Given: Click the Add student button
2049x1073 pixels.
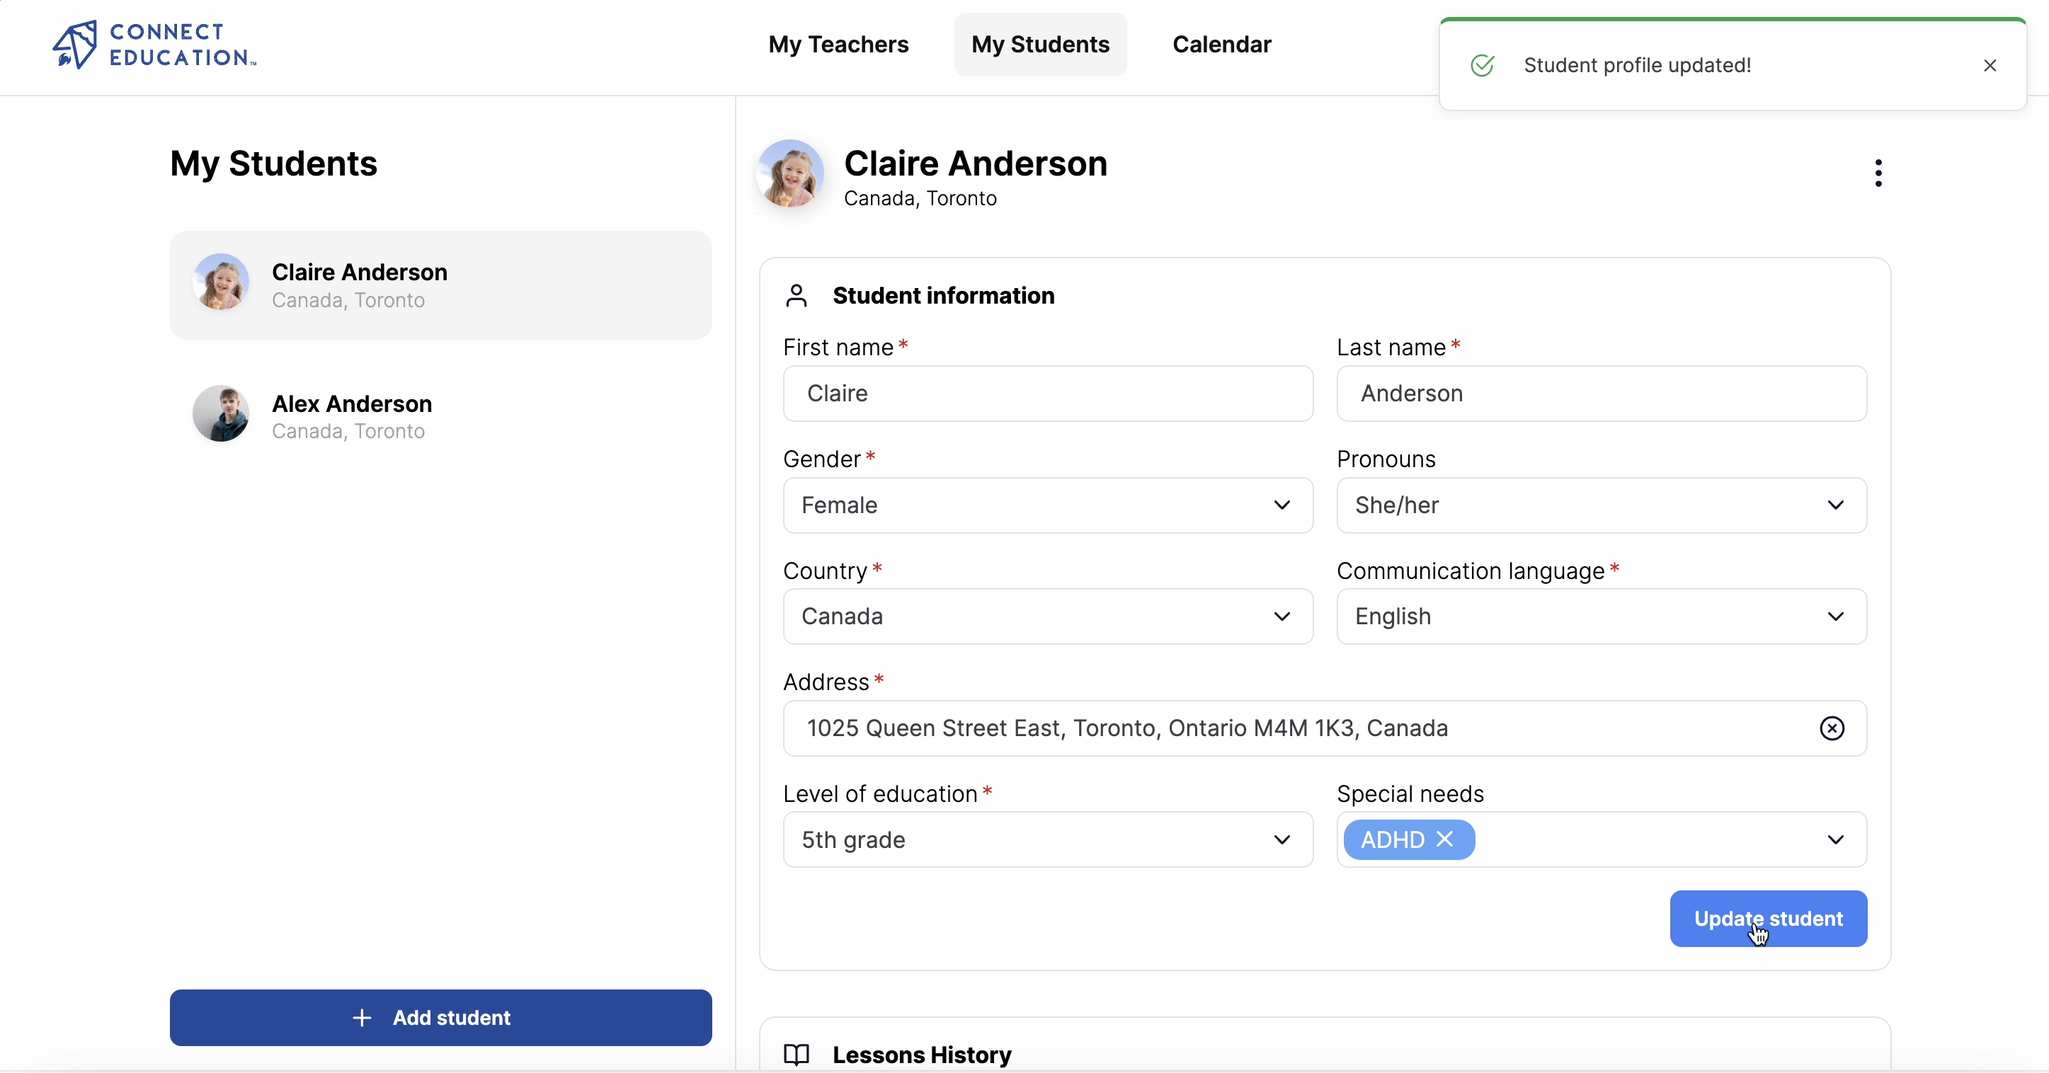Looking at the screenshot, I should [x=440, y=1017].
